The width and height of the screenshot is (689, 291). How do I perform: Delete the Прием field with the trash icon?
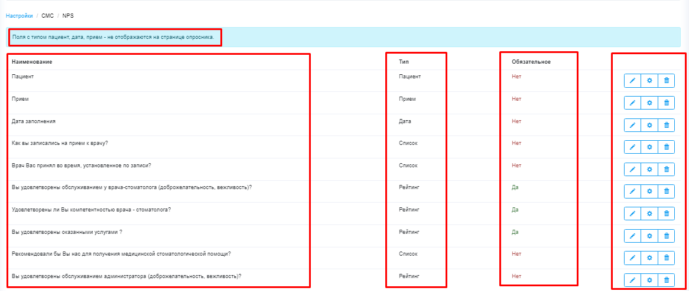(666, 103)
